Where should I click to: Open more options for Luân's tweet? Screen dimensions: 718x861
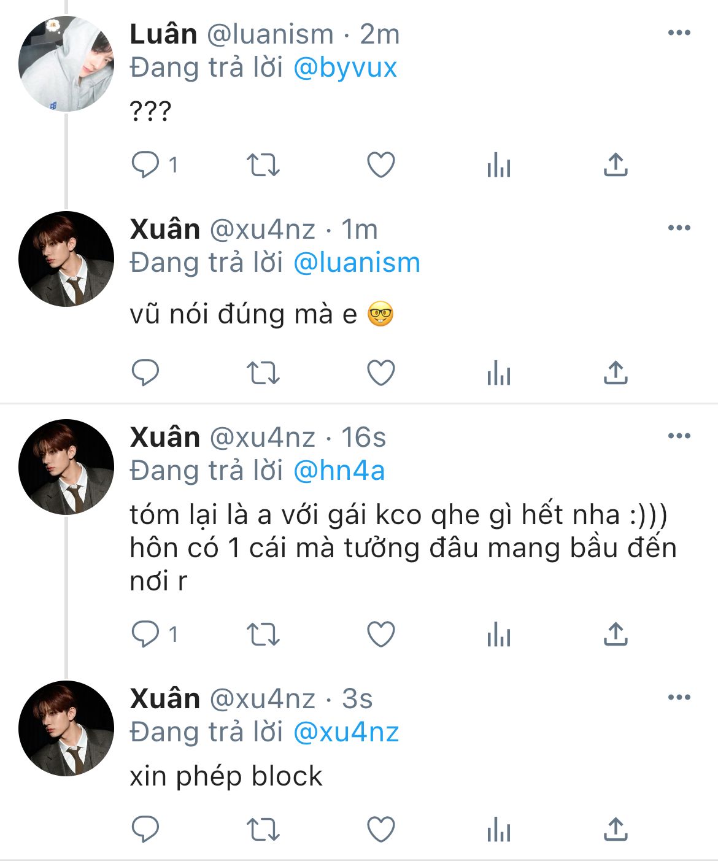click(x=679, y=33)
